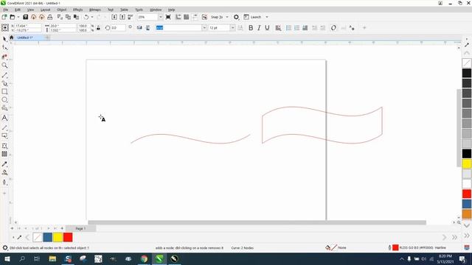Toggle Underline text formatting
Screen dimensions: 472x265
[x=267, y=28]
